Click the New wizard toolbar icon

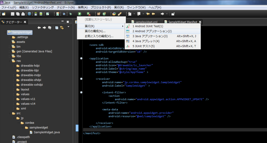point(4,14)
